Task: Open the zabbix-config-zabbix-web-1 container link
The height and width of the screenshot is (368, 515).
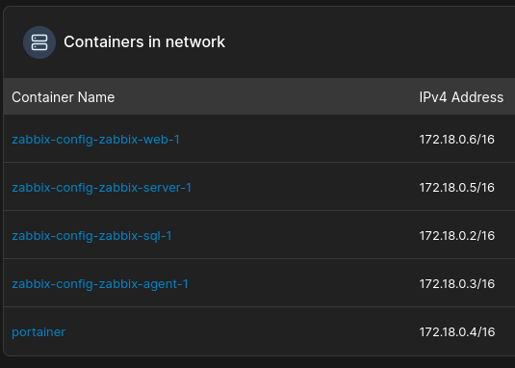Action: (x=95, y=140)
